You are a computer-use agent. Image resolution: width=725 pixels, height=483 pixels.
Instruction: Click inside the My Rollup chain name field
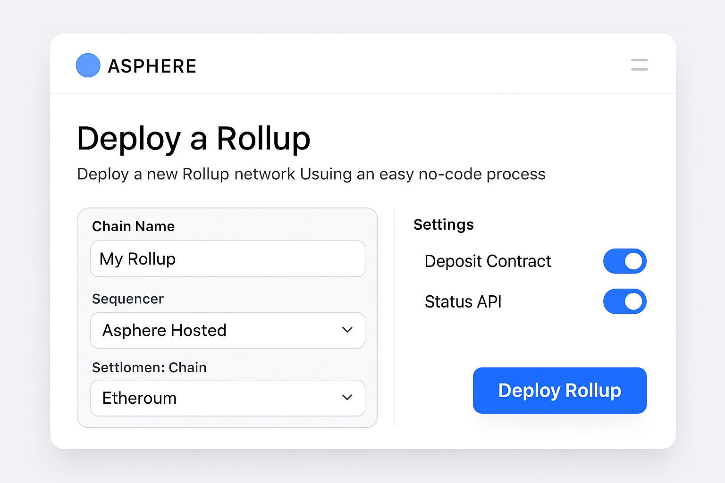[x=228, y=258]
